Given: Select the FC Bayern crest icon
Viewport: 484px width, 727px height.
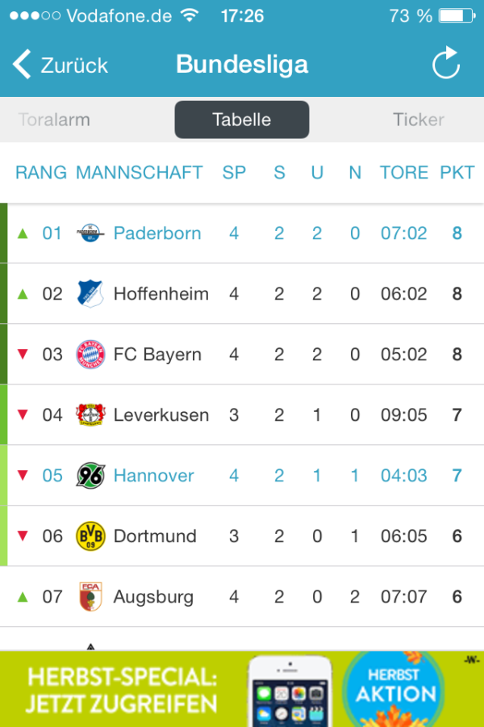Looking at the screenshot, I should (x=91, y=354).
